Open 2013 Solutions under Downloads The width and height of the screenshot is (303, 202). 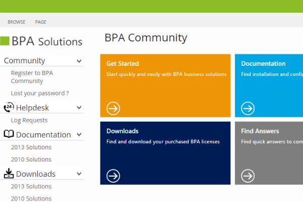[31, 186]
